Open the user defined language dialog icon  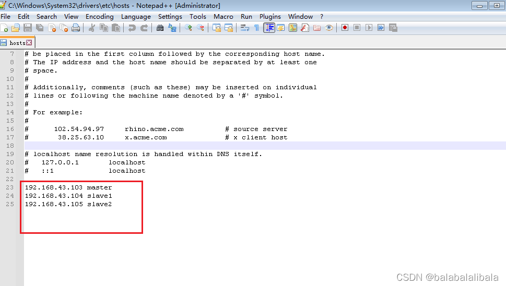(281, 28)
